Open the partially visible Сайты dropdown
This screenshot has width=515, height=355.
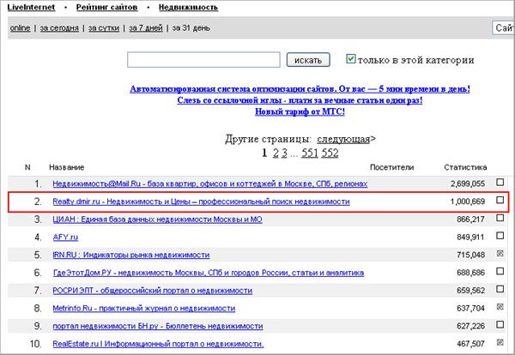pyautogui.click(x=504, y=28)
